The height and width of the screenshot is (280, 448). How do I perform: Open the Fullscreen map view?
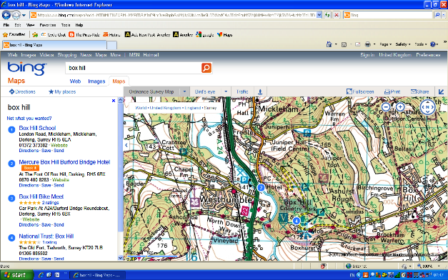coord(360,91)
